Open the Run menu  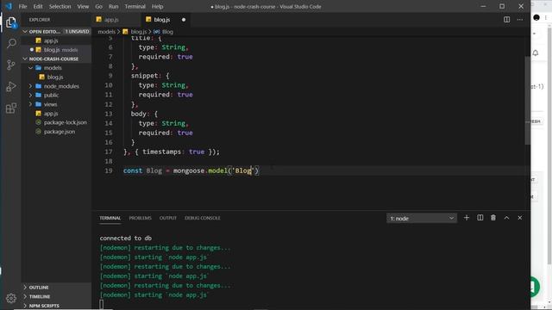pyautogui.click(x=113, y=6)
